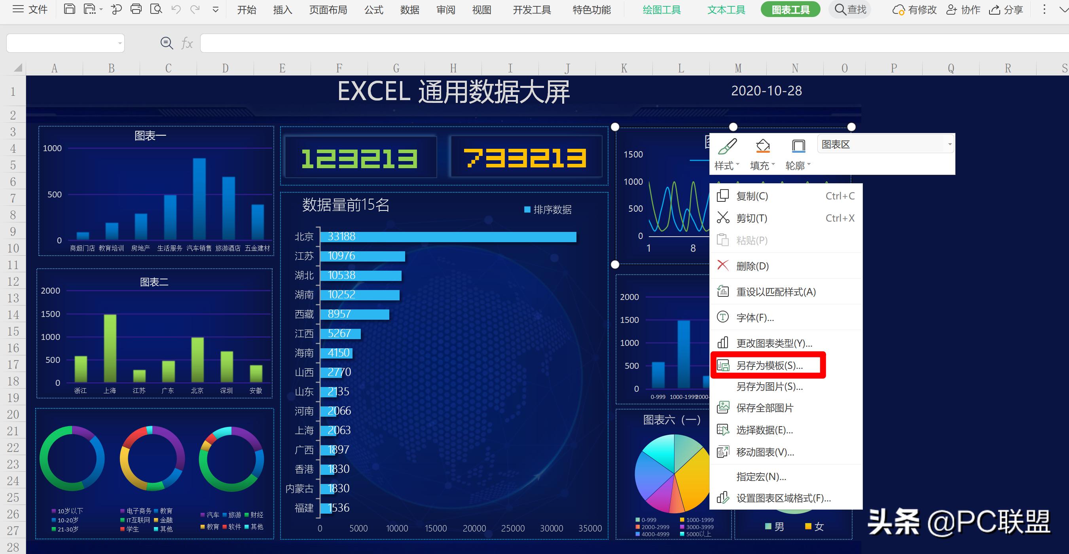
Task: Open the quick access toolbar chevron
Action: point(215,9)
